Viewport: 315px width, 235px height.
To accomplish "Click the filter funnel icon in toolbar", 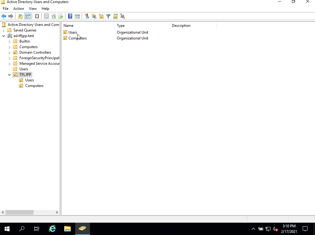I will tap(108, 16).
